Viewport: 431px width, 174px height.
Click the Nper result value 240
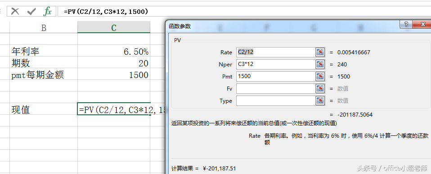[342, 65]
